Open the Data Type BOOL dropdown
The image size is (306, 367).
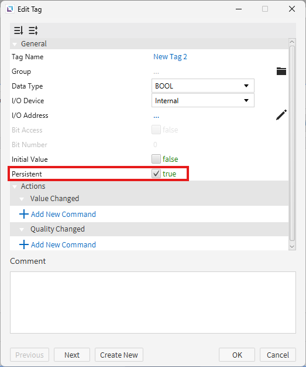tap(203, 86)
